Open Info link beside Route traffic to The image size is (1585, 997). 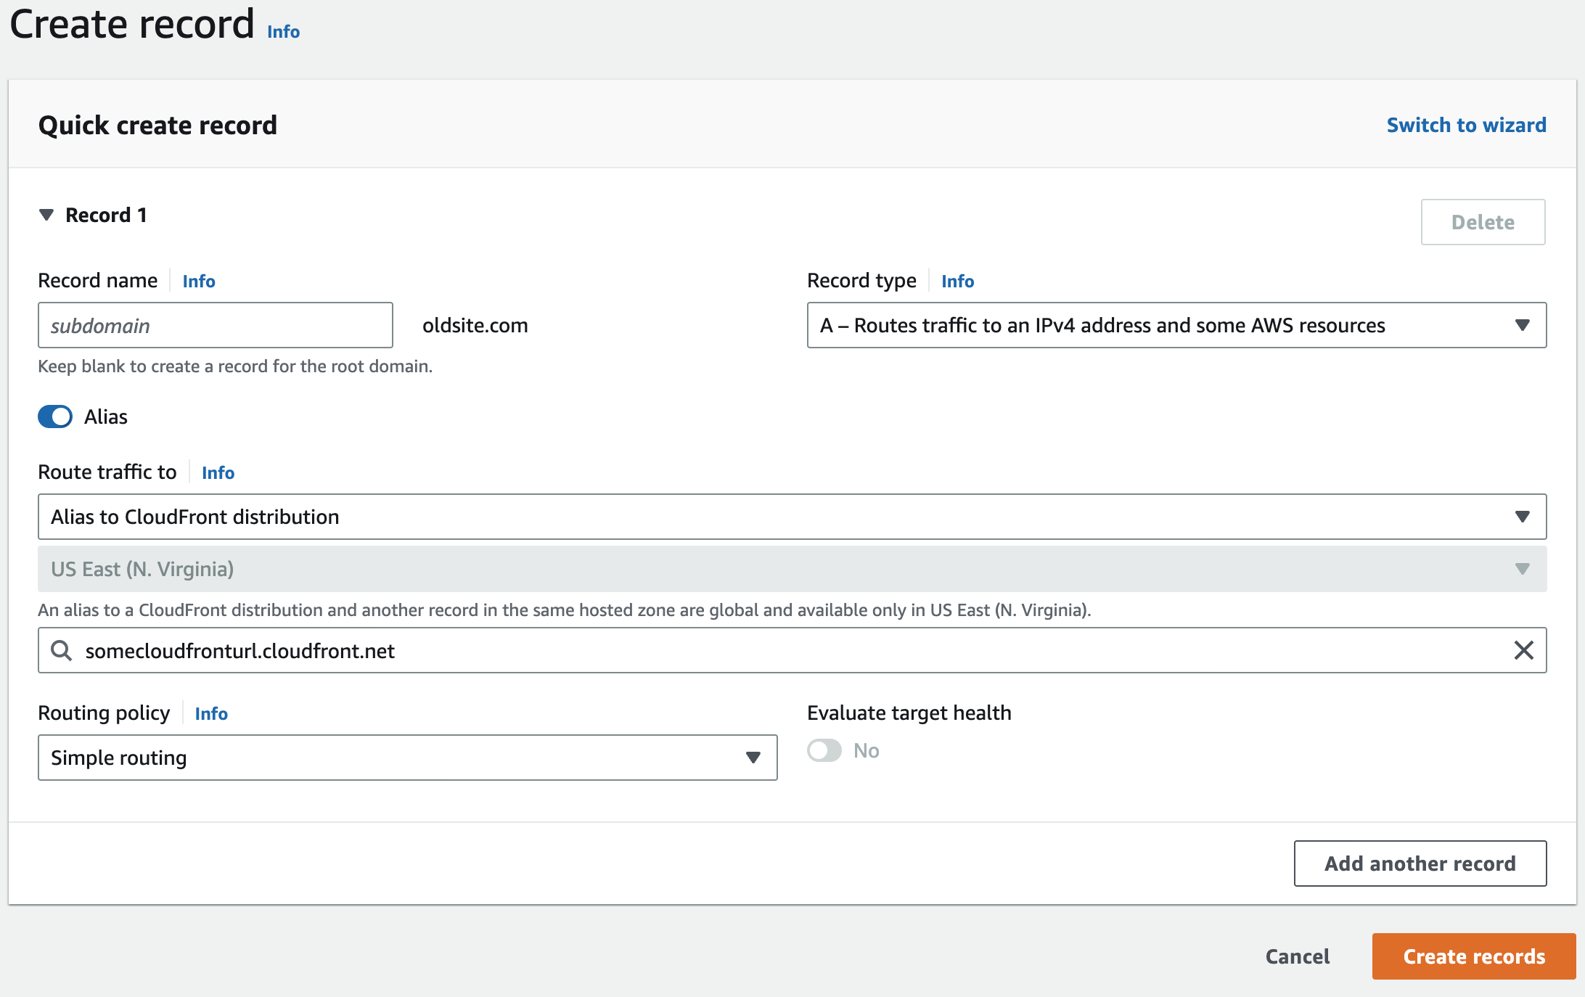[x=218, y=472]
